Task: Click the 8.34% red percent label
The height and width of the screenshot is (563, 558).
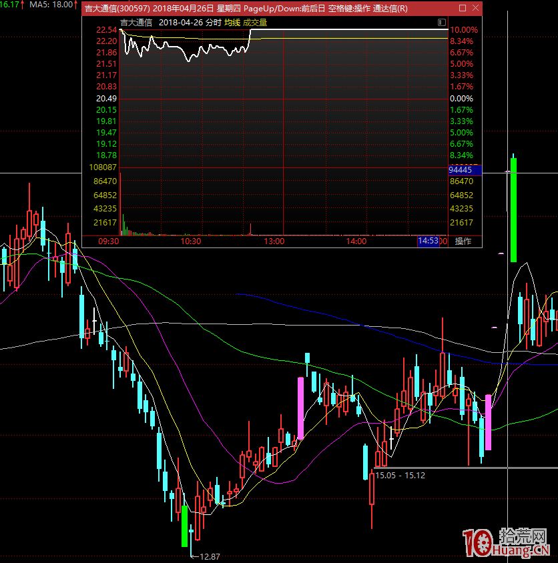Action: (462, 41)
